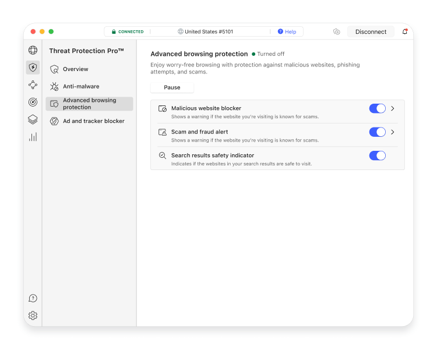Toggle Scam and fraud alert switch

tap(378, 132)
